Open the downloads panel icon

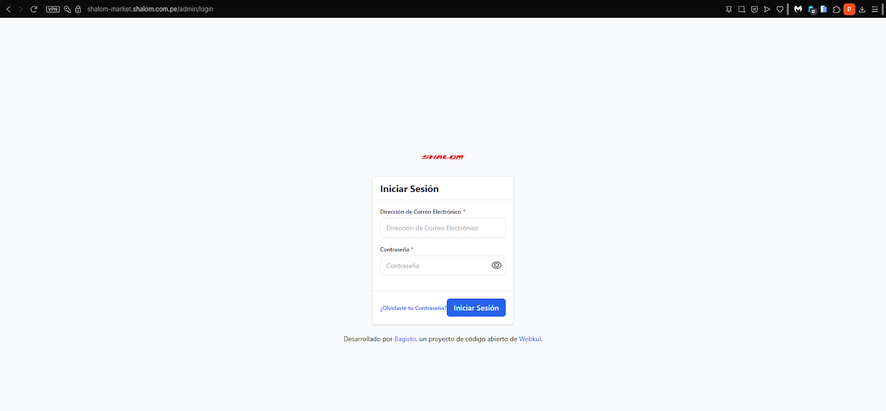click(862, 9)
